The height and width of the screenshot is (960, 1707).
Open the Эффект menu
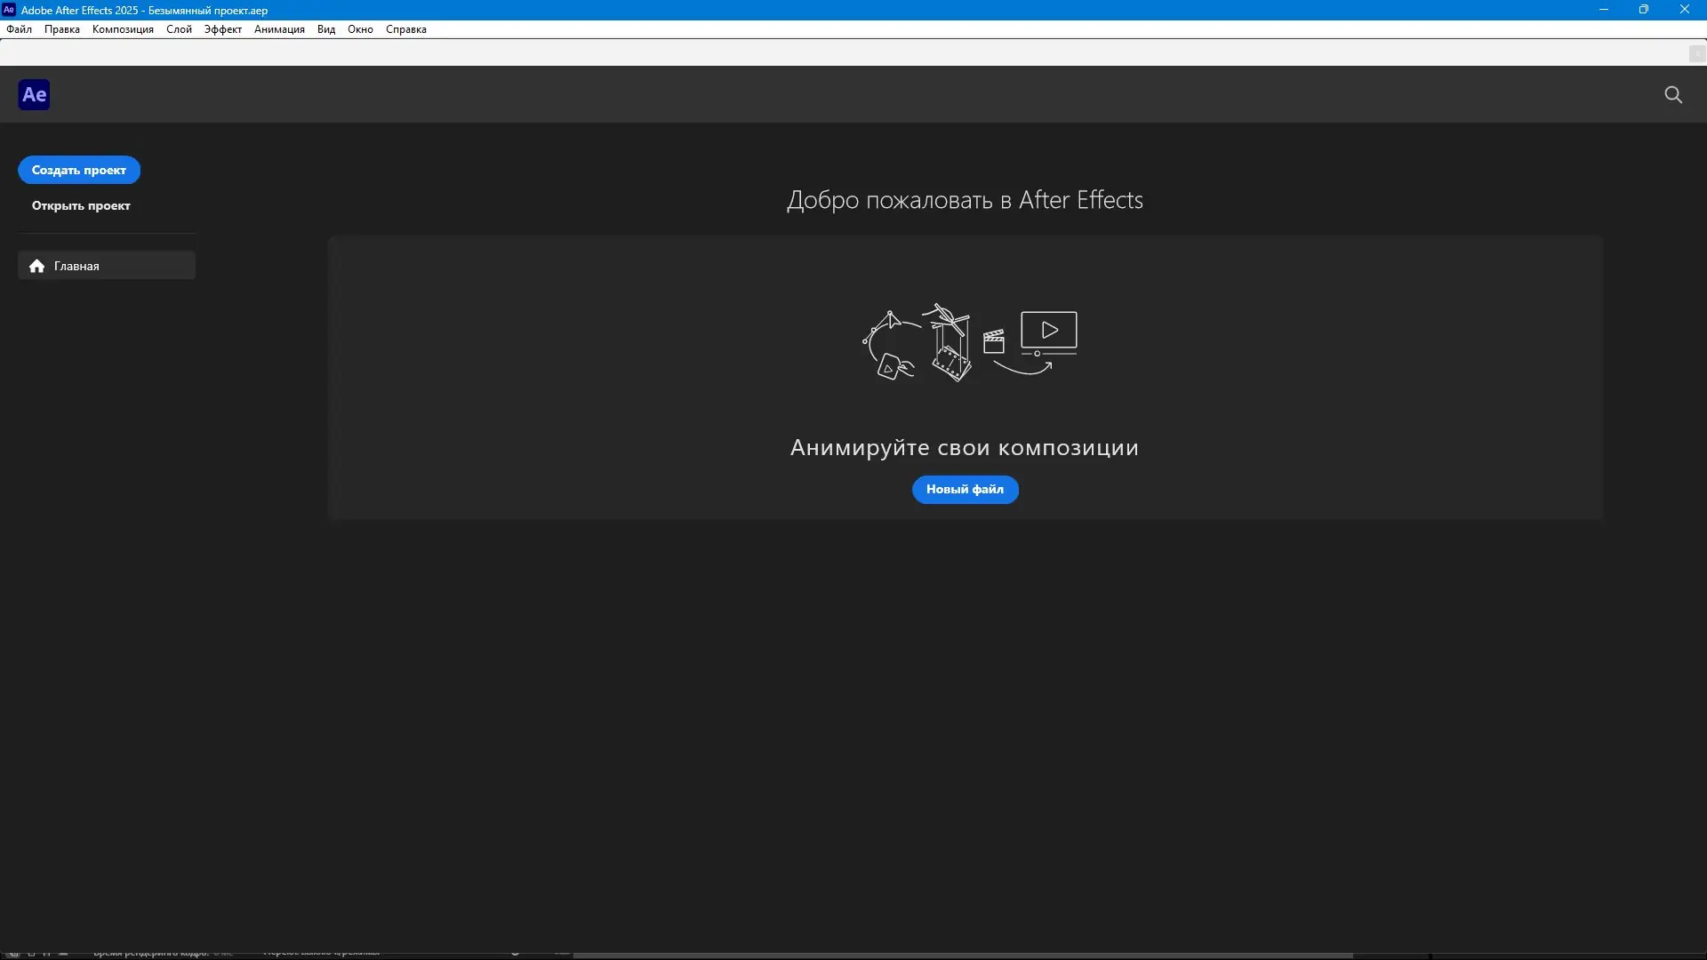pos(222,29)
